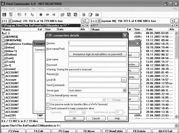Click into the Session input field
The image size is (179, 133).
(98, 43)
